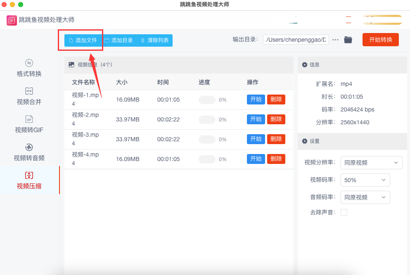Click the 扩展名 value mp4

[x=346, y=84]
